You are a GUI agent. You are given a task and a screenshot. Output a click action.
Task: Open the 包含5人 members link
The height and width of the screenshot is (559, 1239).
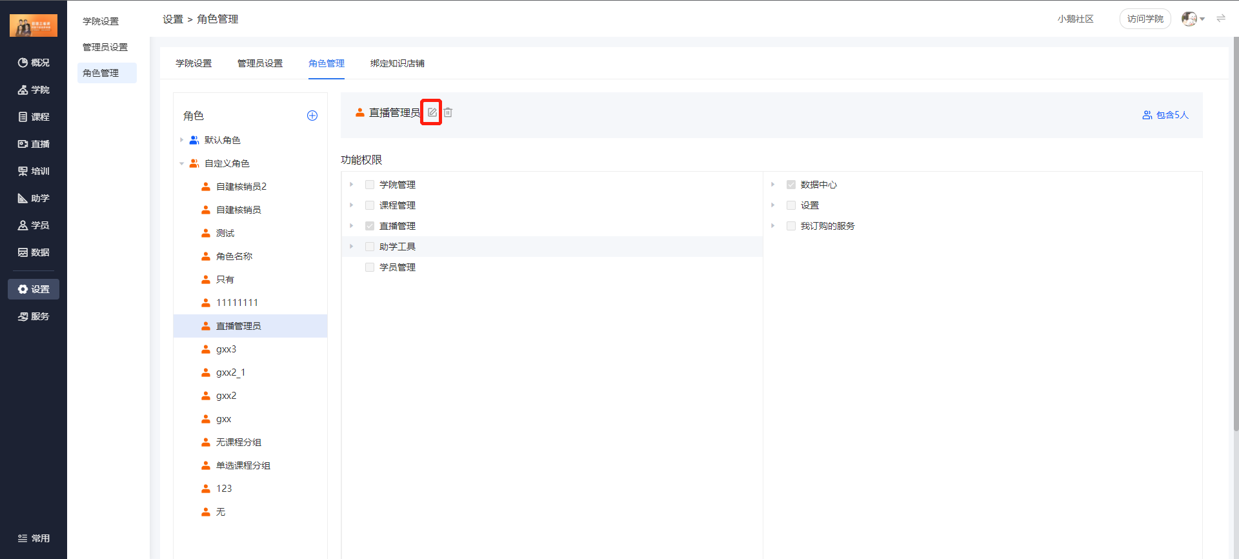1165,115
